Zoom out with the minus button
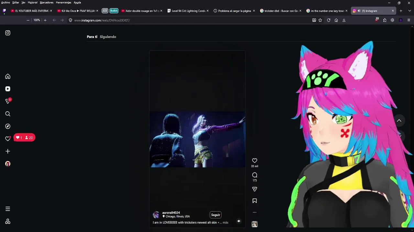Viewport: 414px width, 232px height. coord(28,20)
